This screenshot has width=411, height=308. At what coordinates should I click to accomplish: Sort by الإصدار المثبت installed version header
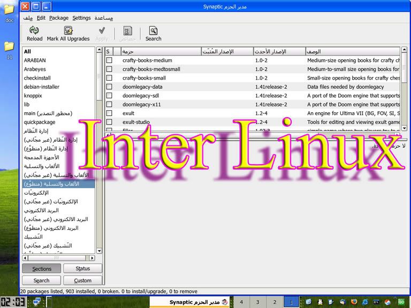pos(227,51)
